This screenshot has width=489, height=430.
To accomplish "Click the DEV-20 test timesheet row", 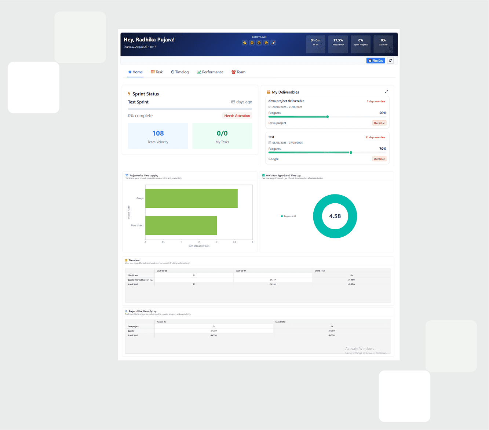I will 258,275.
